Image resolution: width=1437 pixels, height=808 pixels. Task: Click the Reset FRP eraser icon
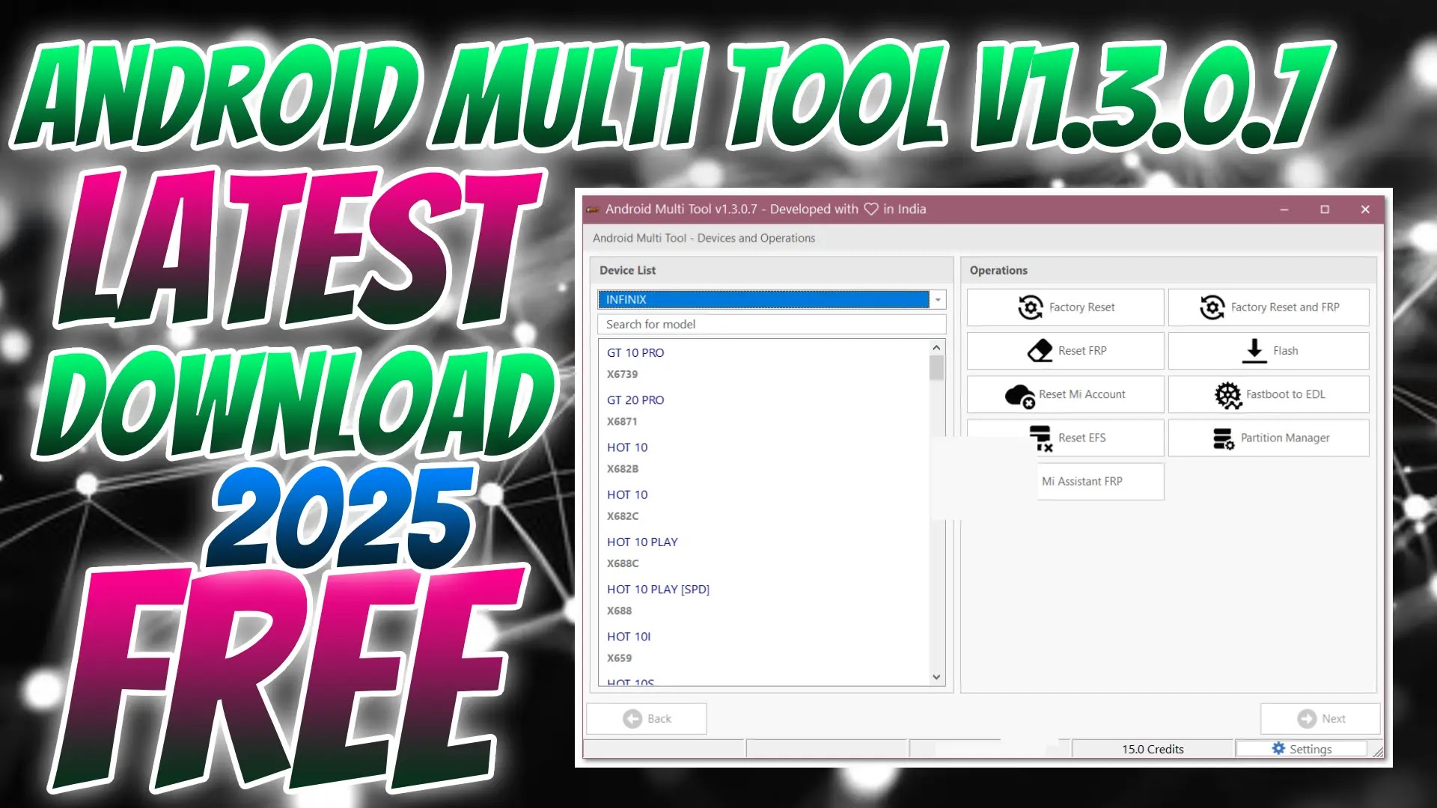point(1040,351)
